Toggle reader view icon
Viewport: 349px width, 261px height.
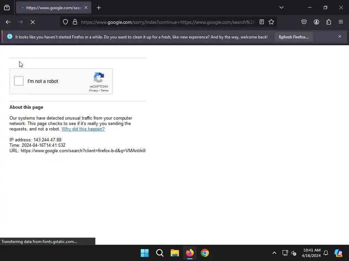(x=262, y=22)
